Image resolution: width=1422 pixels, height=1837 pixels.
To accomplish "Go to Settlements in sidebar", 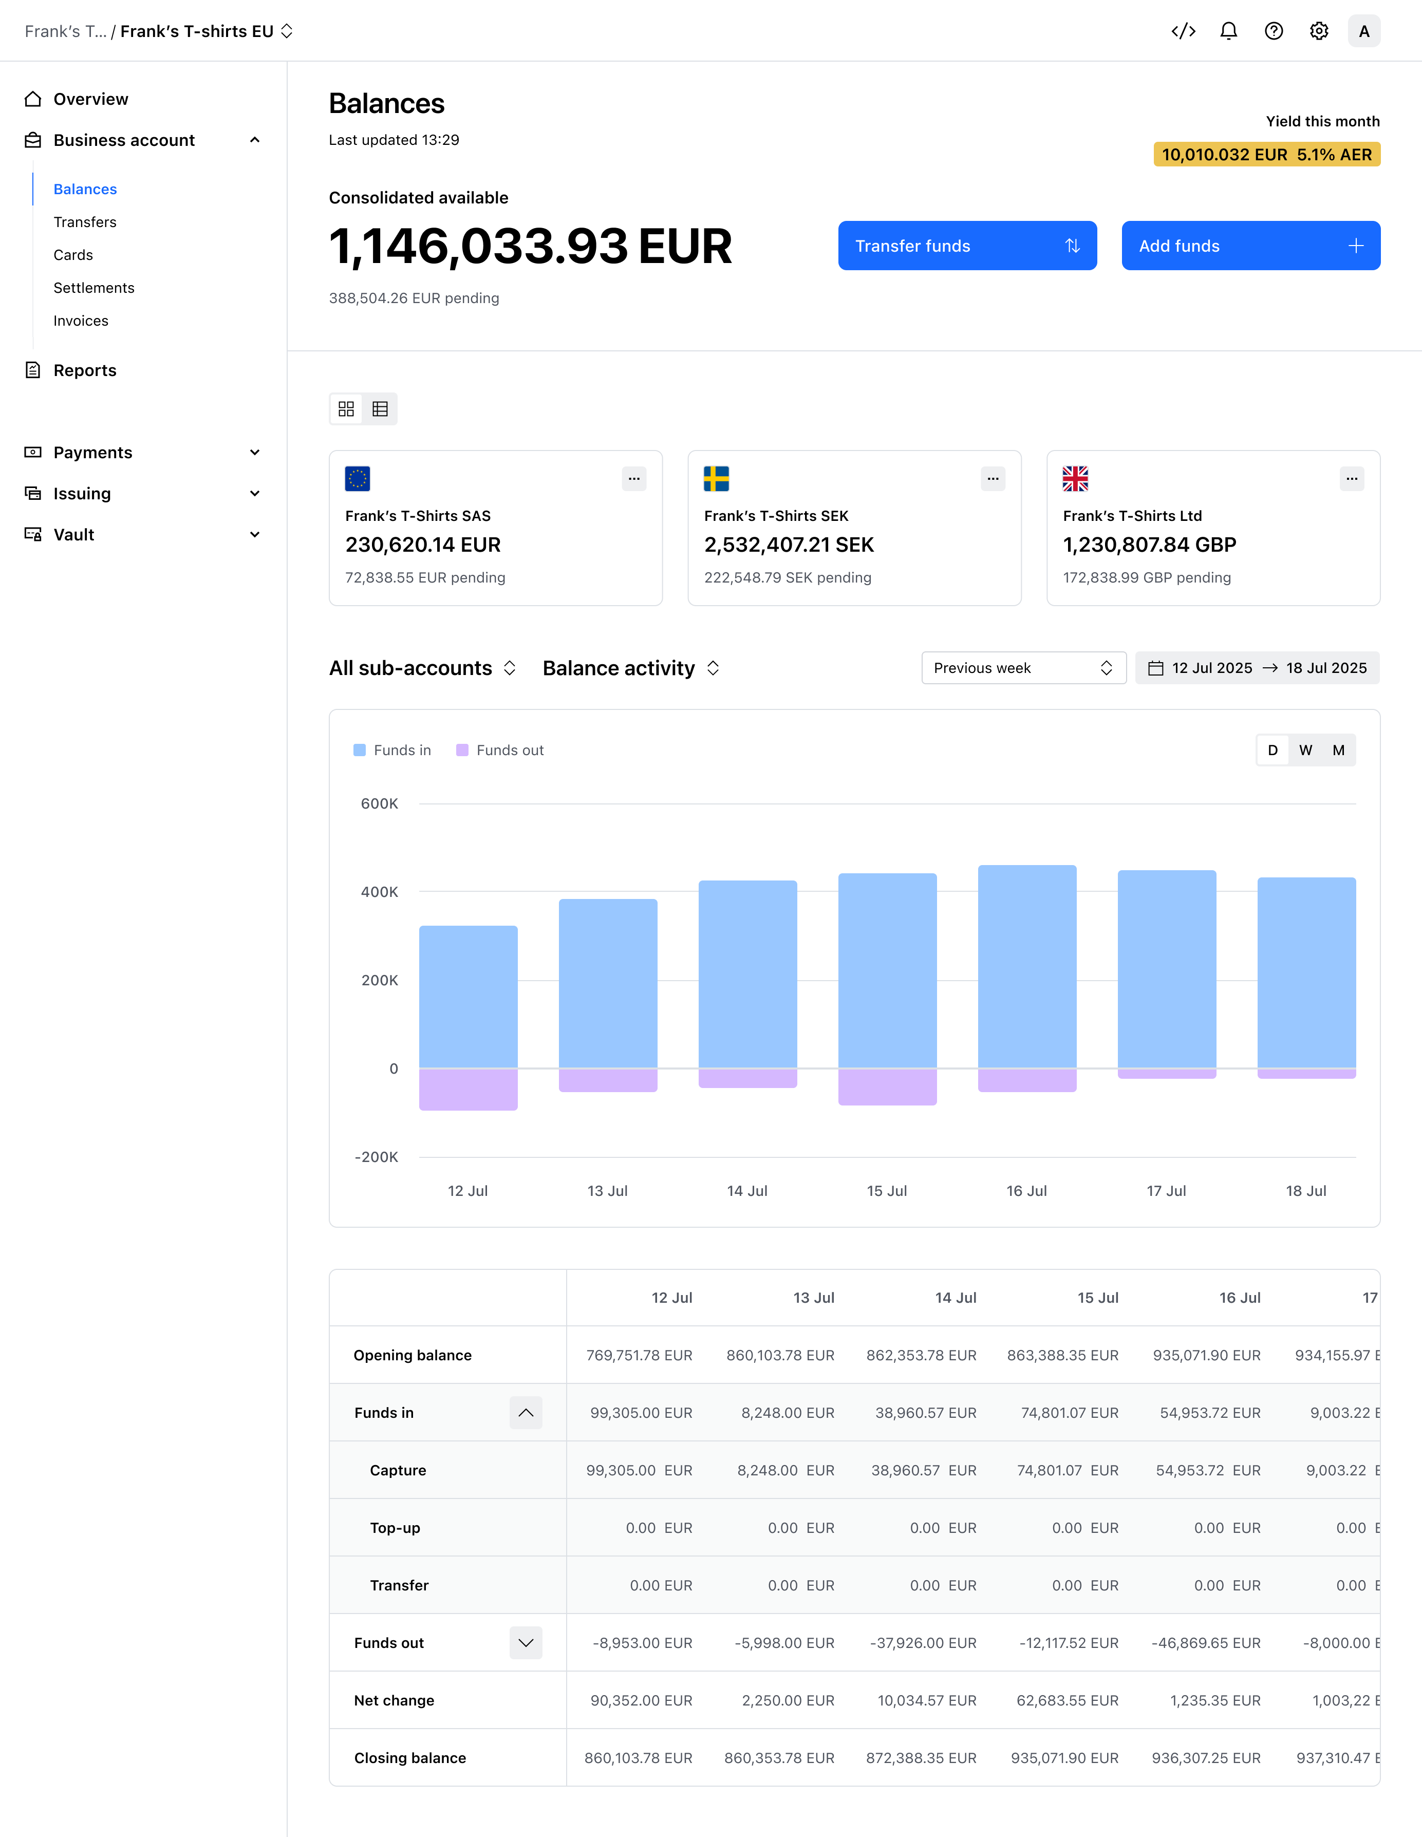I will [94, 288].
